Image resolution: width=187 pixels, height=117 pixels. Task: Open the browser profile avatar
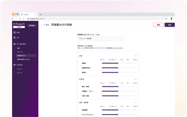point(171,19)
